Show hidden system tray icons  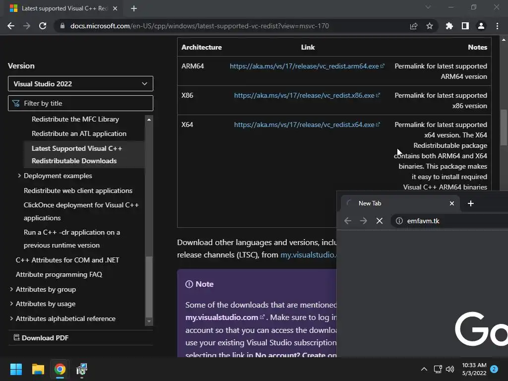point(424,369)
